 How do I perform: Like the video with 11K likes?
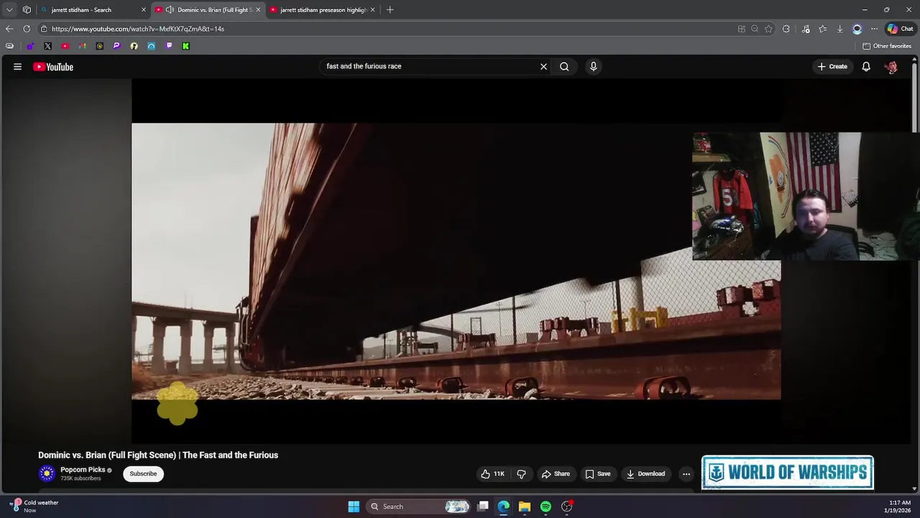tap(493, 473)
